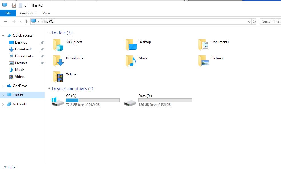The image size is (281, 170).
Task: Collapse the Devices and drives group
Action: (49, 89)
